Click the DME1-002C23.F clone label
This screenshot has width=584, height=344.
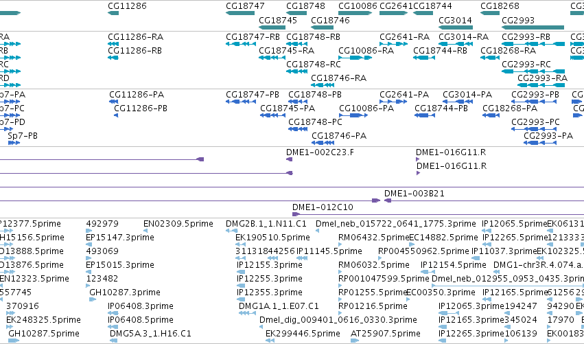[320, 152]
